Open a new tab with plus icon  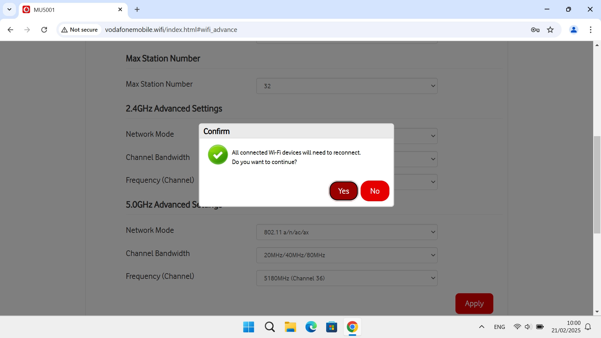[x=137, y=9]
